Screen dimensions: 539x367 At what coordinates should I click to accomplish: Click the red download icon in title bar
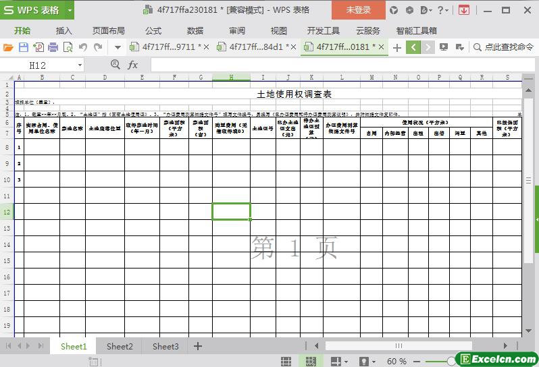[x=464, y=10]
